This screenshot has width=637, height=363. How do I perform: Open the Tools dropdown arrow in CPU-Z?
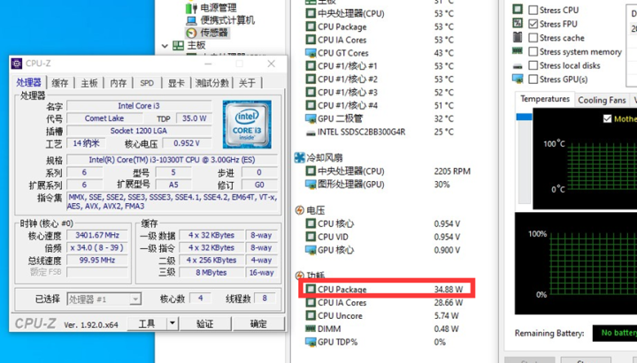[173, 323]
